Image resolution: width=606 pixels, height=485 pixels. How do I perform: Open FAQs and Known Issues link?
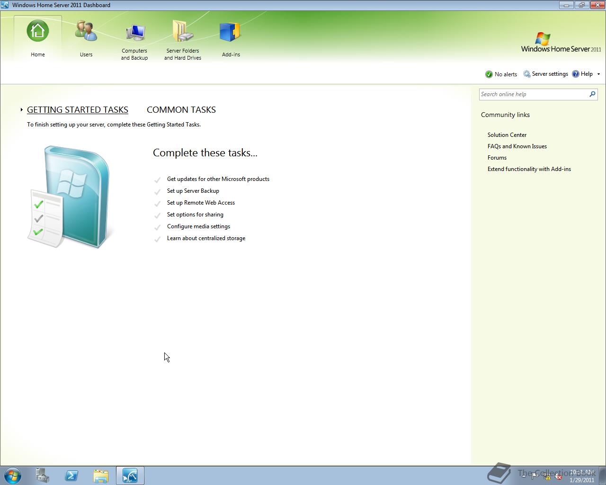click(x=517, y=146)
